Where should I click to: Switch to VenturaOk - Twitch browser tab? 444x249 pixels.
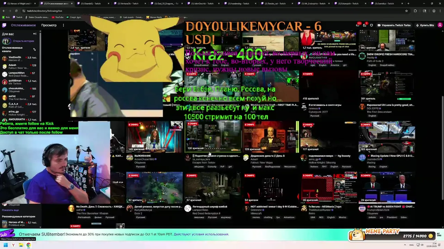pos(129,3)
